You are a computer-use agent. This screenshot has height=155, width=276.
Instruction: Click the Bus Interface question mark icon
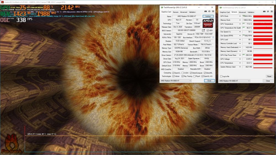[213, 38]
